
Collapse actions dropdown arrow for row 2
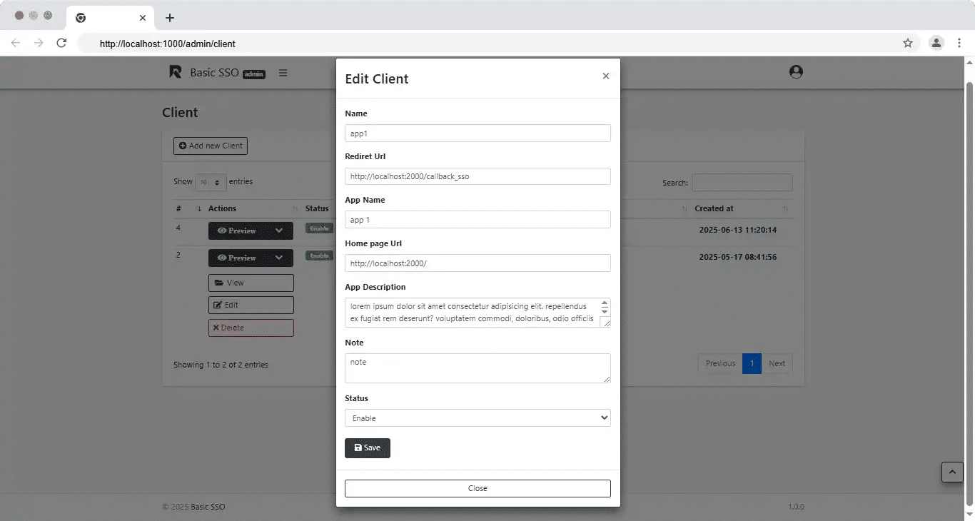point(279,258)
